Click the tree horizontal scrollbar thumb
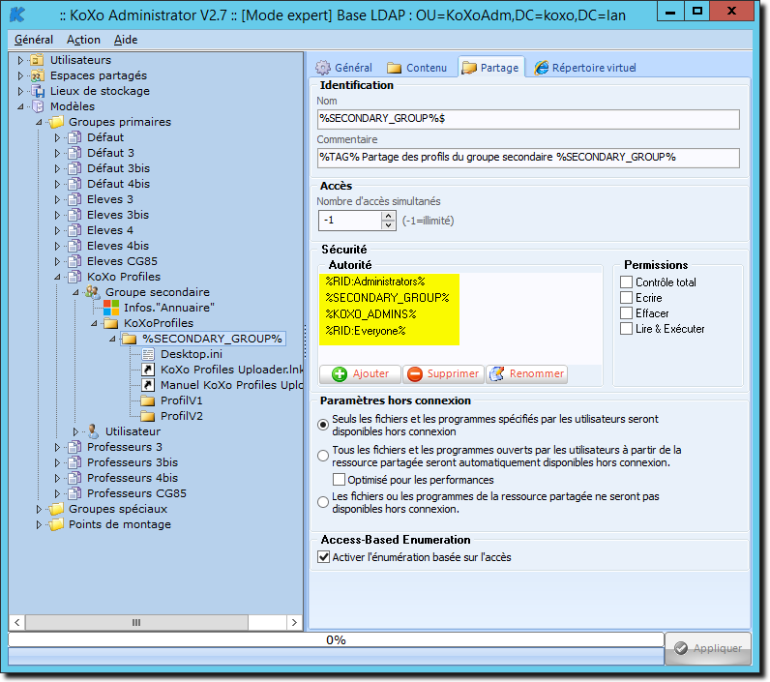This screenshot has width=770, height=682. point(136,623)
